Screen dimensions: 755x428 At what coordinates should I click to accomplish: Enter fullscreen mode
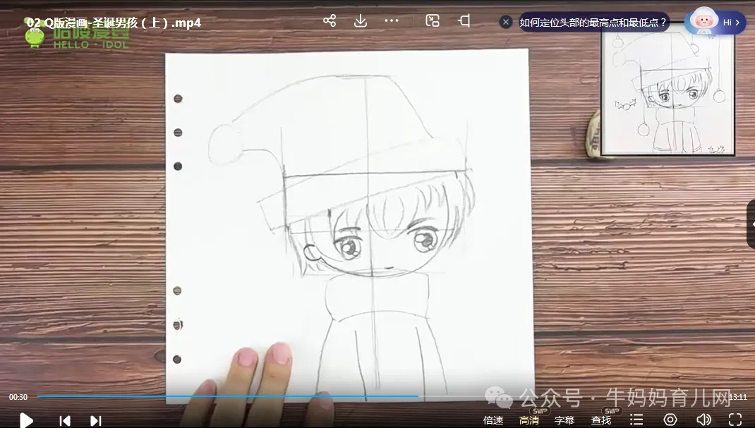pos(735,420)
